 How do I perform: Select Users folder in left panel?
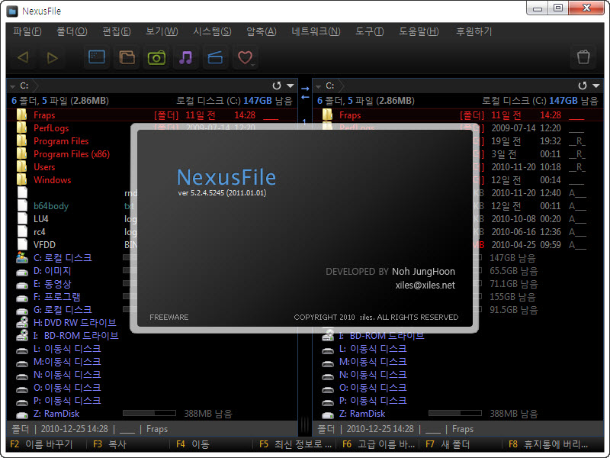(x=44, y=167)
